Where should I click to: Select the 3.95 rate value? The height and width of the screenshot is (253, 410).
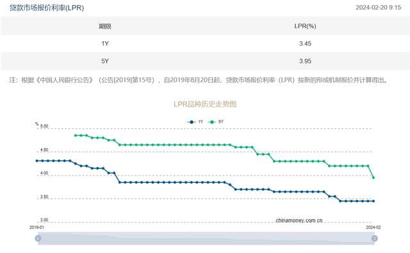(305, 61)
